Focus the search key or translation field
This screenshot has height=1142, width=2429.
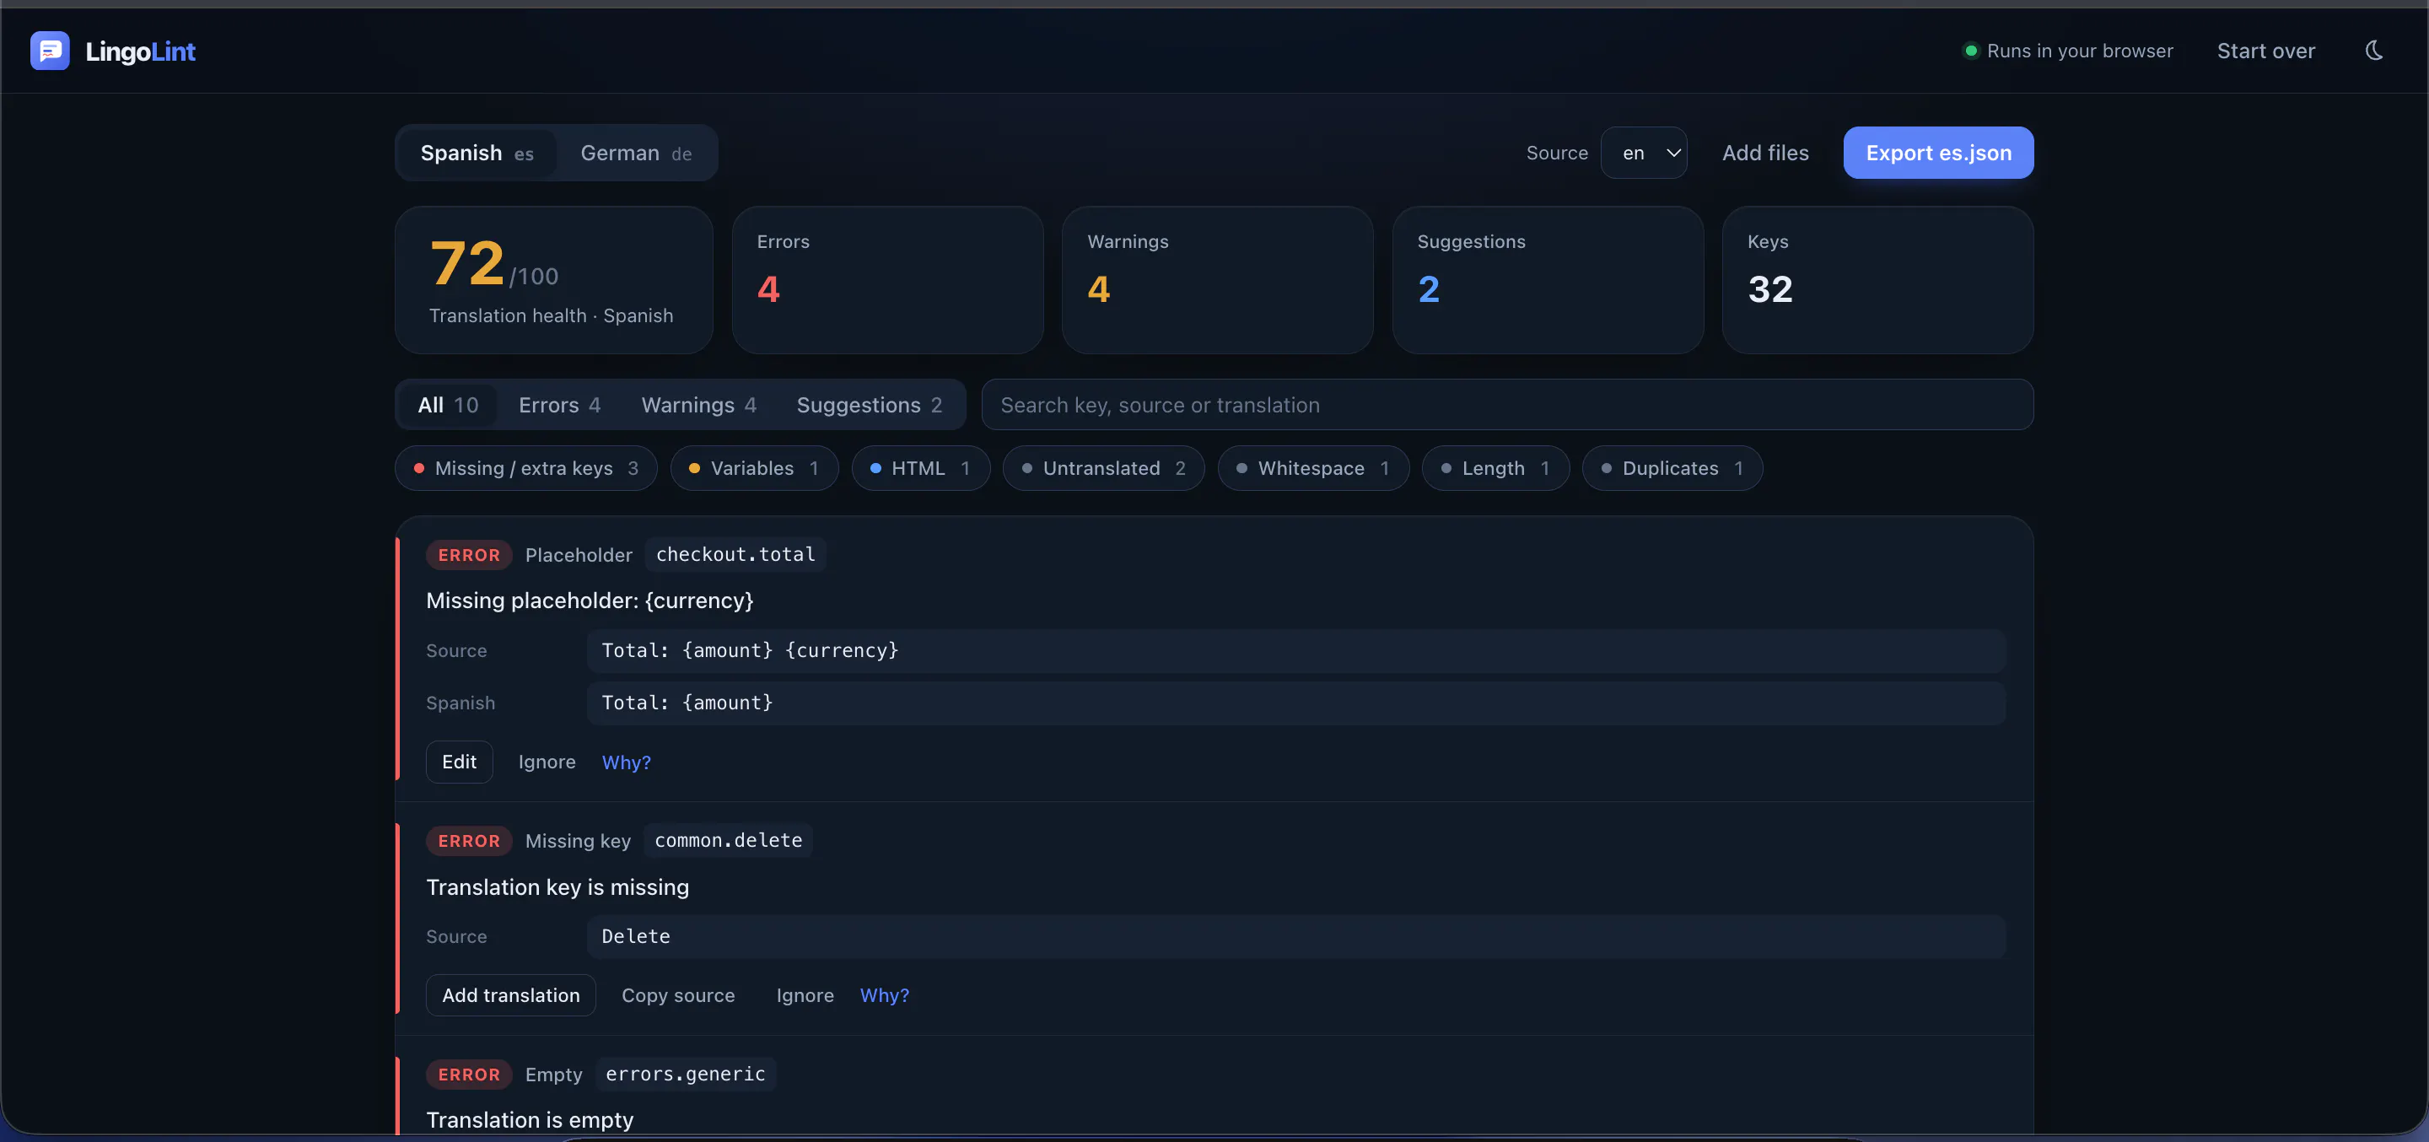click(x=1507, y=405)
